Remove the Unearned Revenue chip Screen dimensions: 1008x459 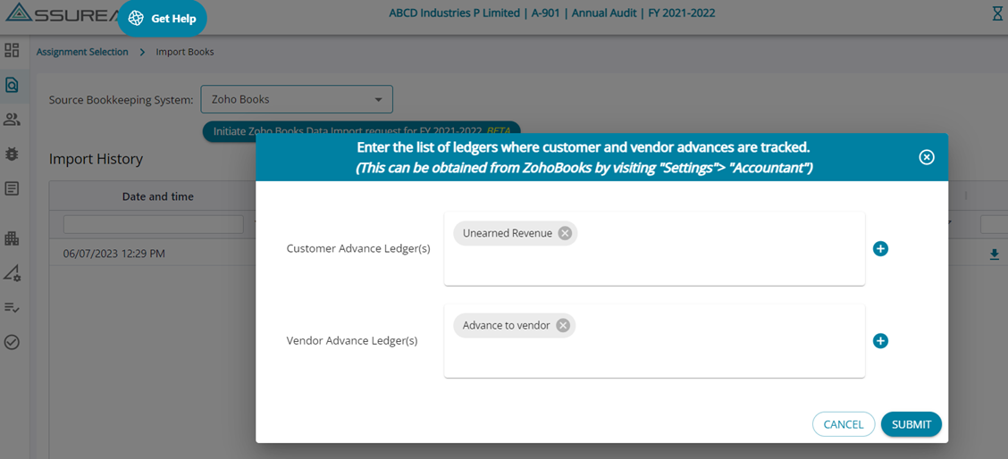pyautogui.click(x=565, y=233)
